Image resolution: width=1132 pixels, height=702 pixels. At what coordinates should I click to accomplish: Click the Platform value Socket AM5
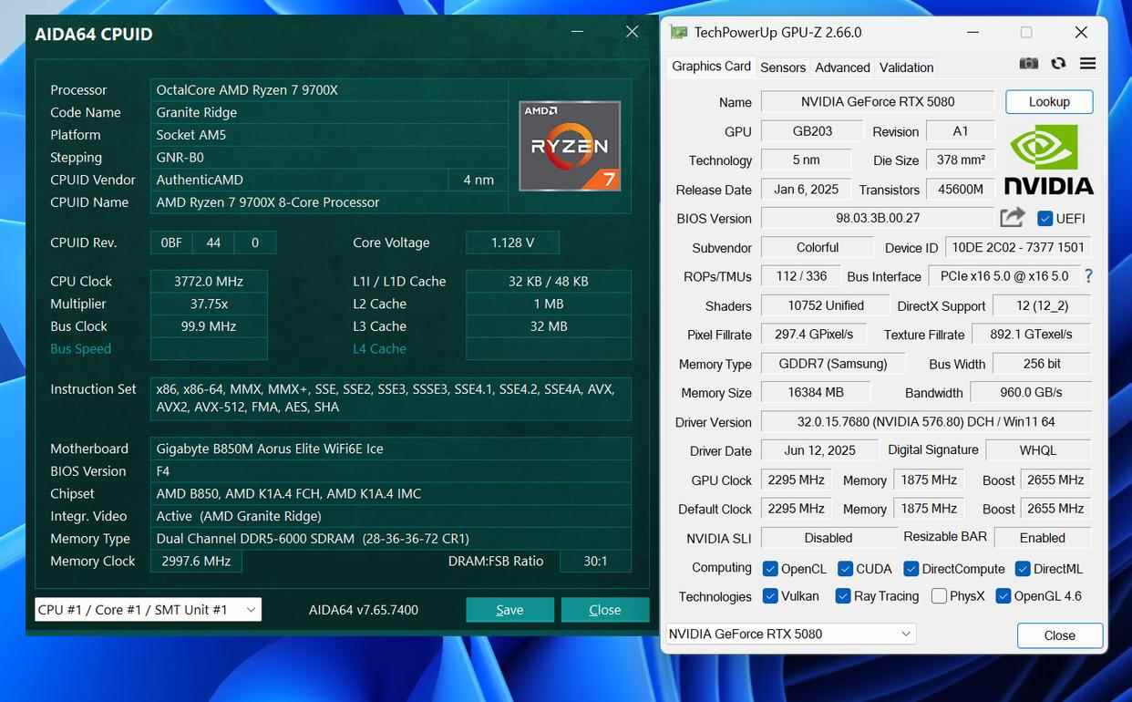[330, 135]
